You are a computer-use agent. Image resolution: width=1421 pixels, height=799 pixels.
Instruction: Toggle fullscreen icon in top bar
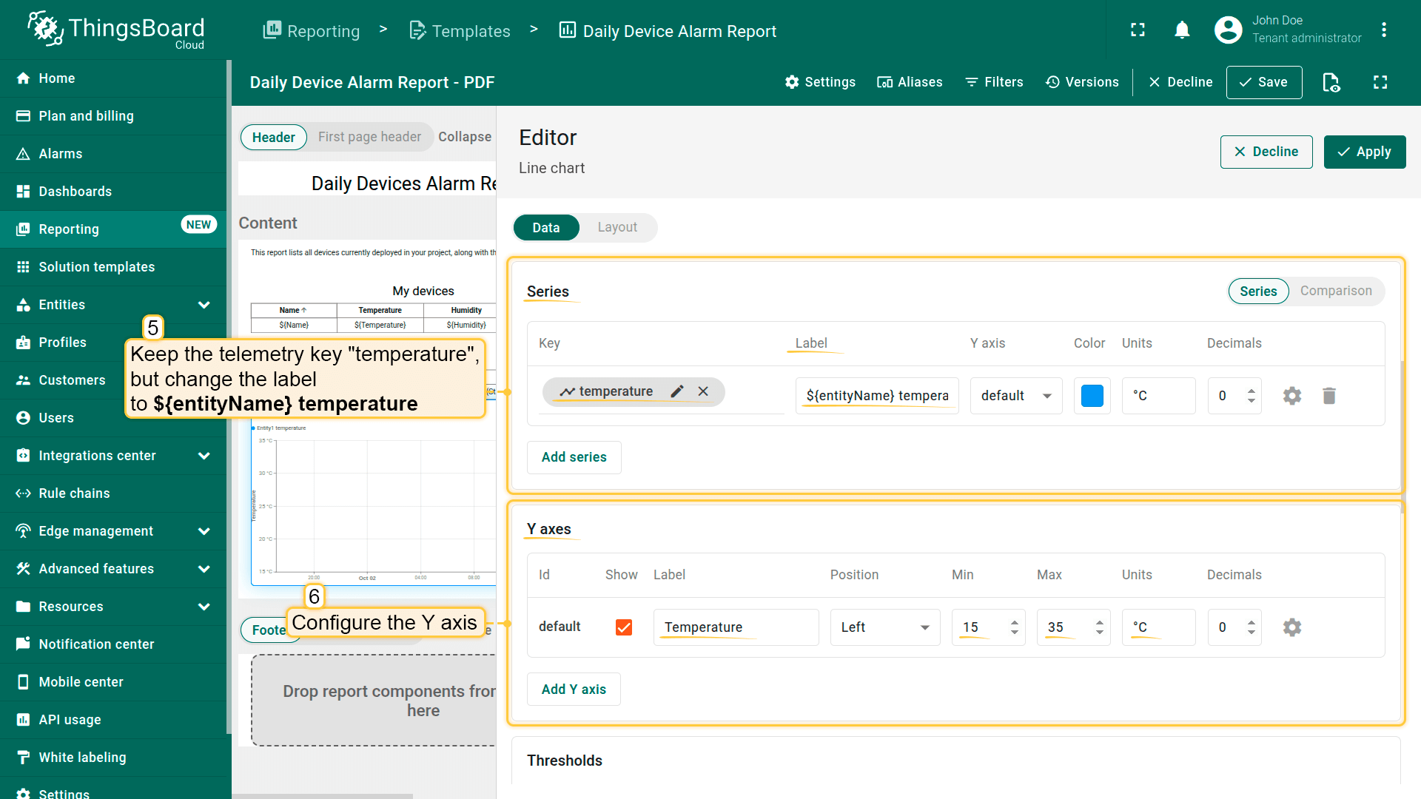1138,30
